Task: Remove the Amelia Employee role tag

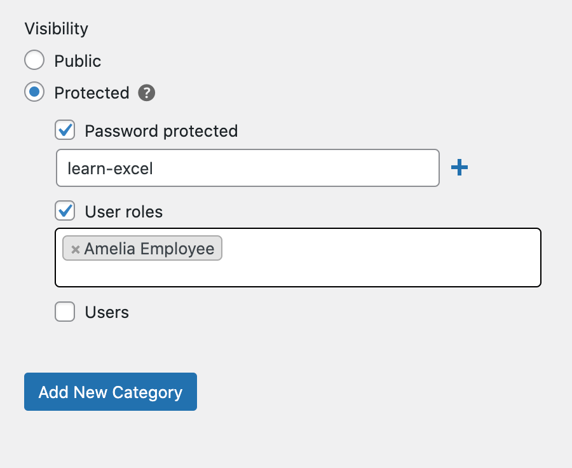Action: (x=75, y=249)
